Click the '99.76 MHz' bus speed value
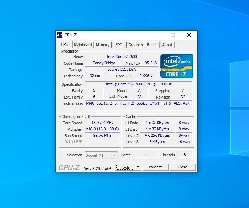 [x=102, y=135]
